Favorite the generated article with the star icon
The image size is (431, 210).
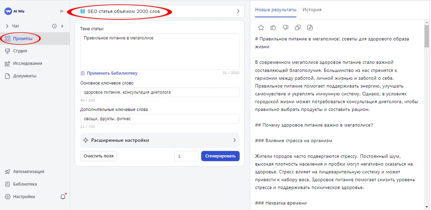click(x=261, y=27)
